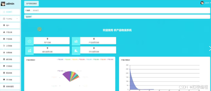Click the 委托信息总数 label
Screen dimensions: 211x91
click(47, 52)
